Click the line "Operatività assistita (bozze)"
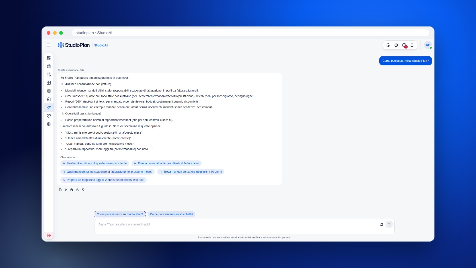The width and height of the screenshot is (476, 268). (x=83, y=114)
